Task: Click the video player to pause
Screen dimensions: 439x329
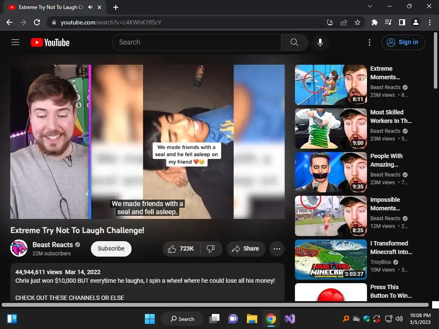Action: point(147,142)
